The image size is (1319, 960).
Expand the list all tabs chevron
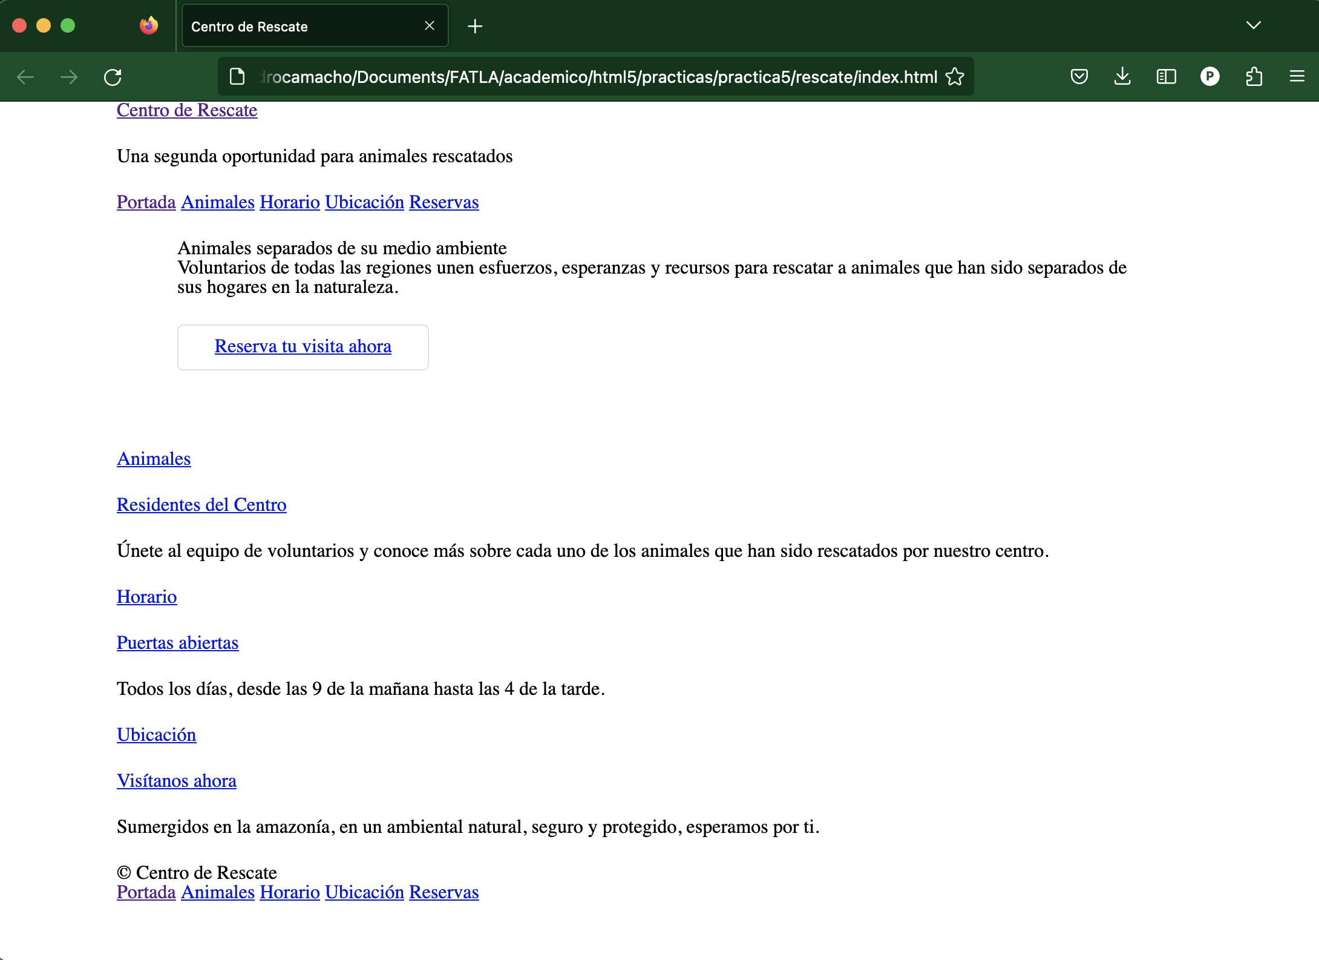1253,25
